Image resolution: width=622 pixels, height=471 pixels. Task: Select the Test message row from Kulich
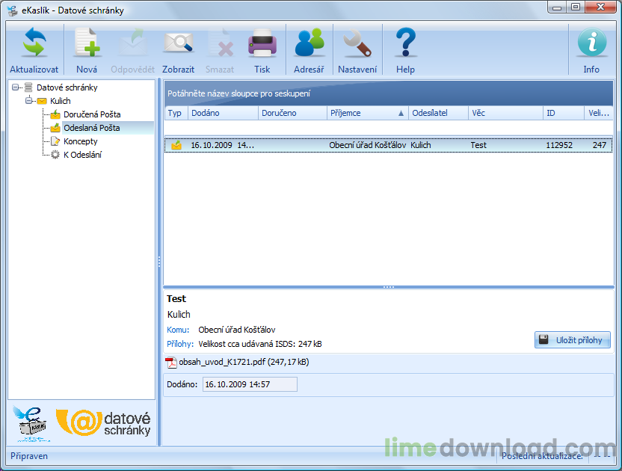(x=388, y=145)
